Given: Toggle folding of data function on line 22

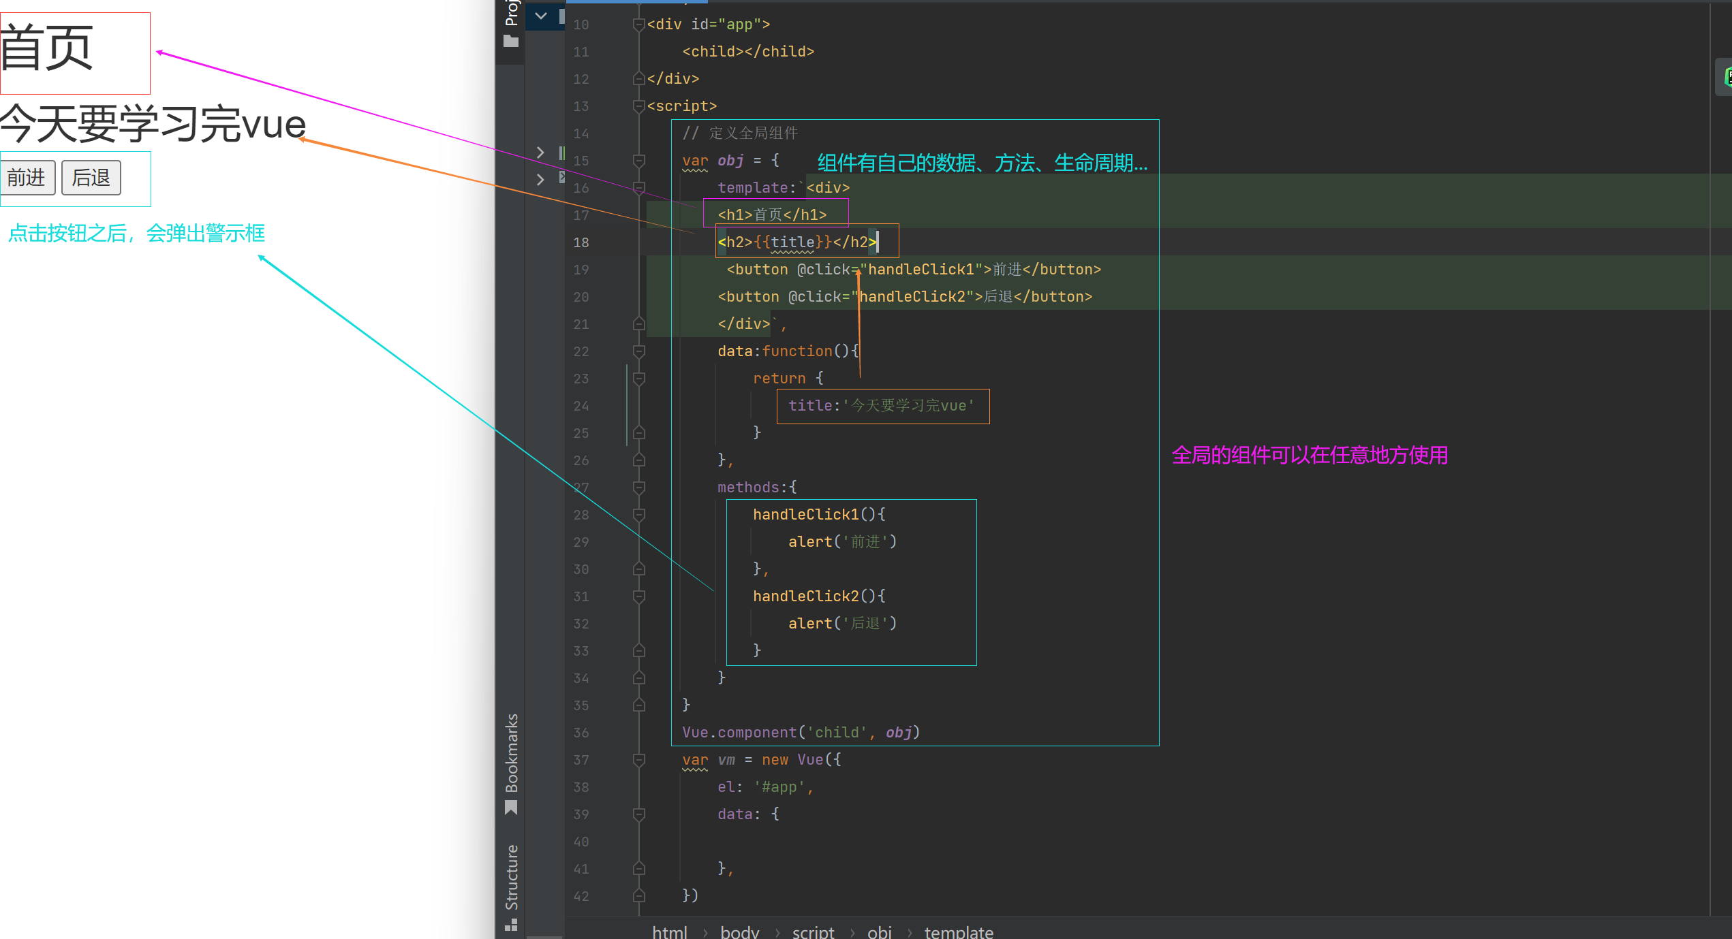Looking at the screenshot, I should (x=638, y=351).
